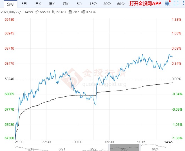The image size is (185, 151).
Task: Click the 0.00% percentage label
Action: 176,79
